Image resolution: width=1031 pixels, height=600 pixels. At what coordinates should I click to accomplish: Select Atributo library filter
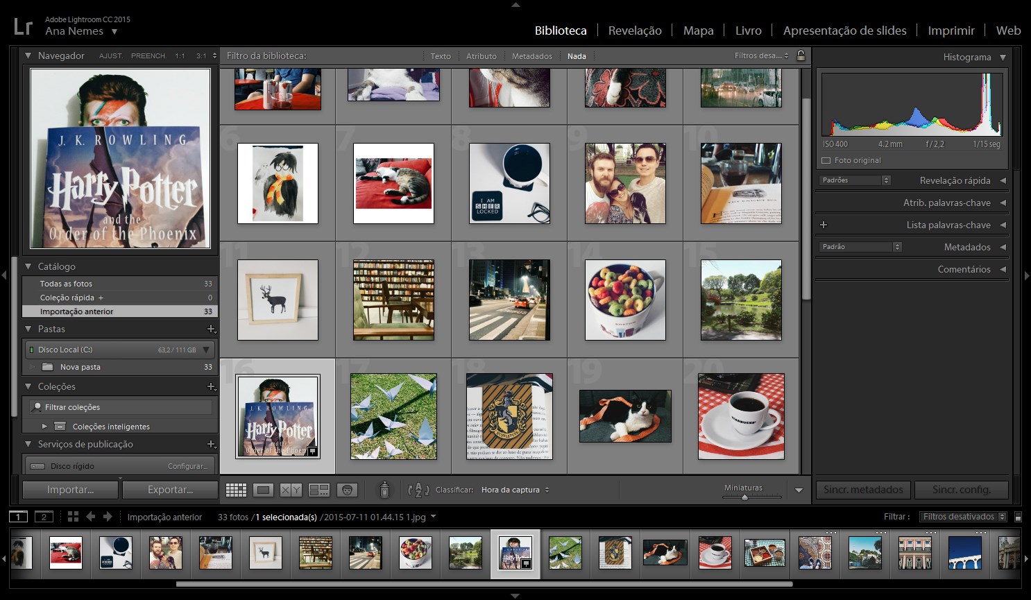(481, 56)
